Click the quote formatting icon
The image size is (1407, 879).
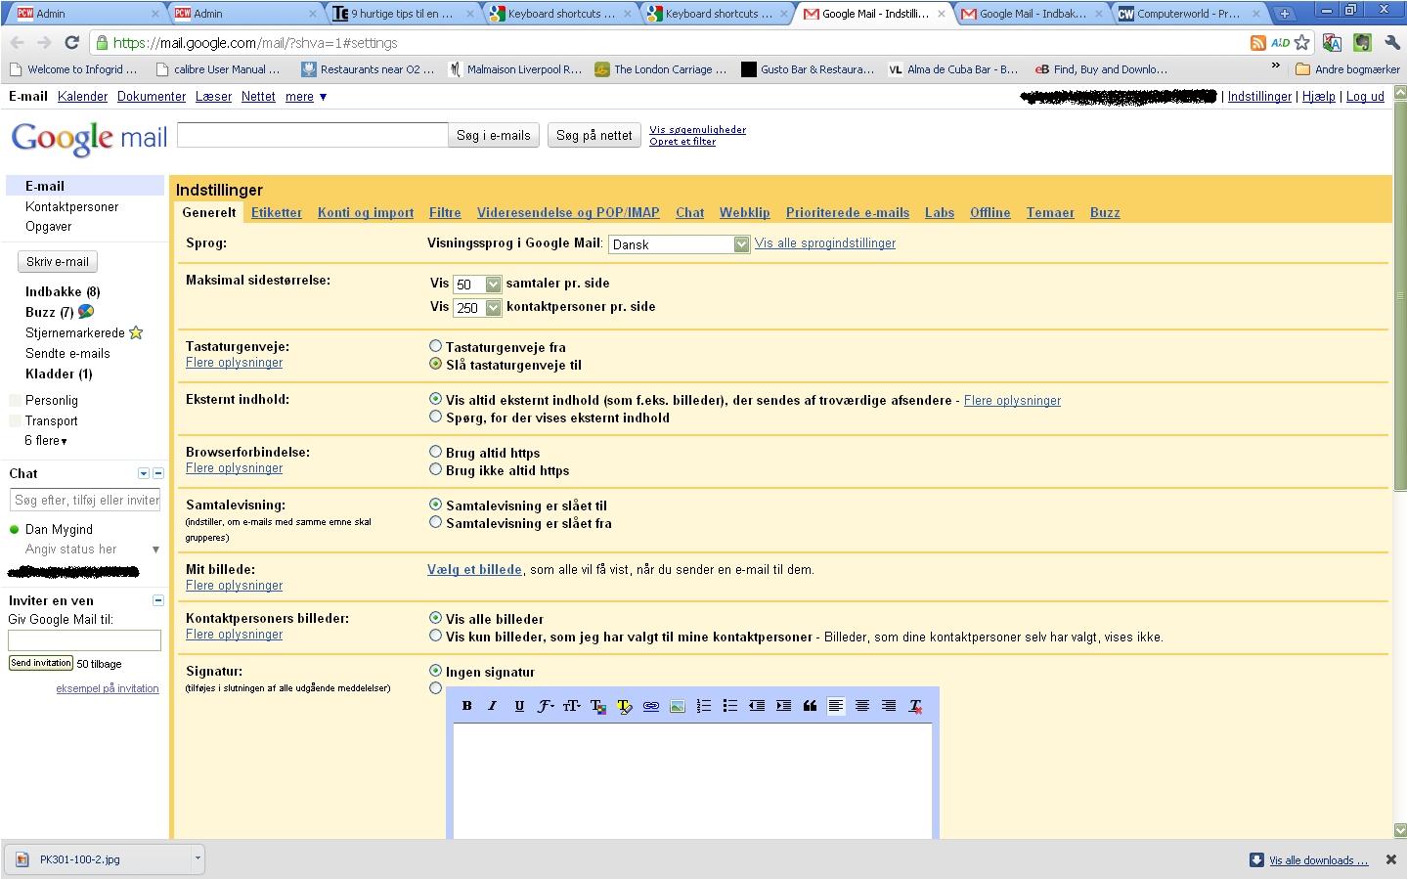coord(810,706)
